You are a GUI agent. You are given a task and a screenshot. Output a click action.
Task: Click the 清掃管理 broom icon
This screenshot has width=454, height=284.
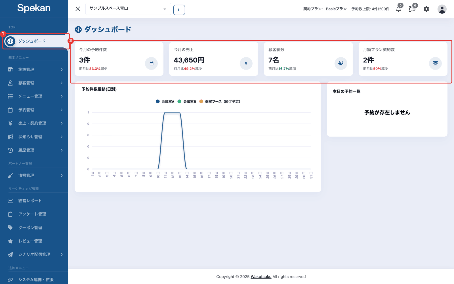coord(10,176)
